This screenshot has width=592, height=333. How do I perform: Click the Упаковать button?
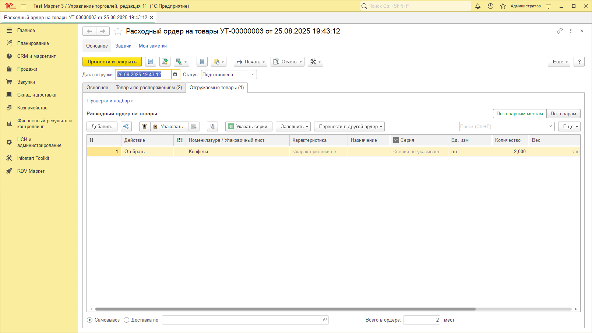tap(169, 126)
